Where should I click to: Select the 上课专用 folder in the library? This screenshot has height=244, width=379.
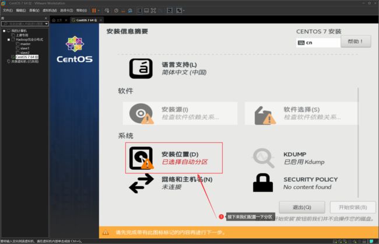click(22, 35)
